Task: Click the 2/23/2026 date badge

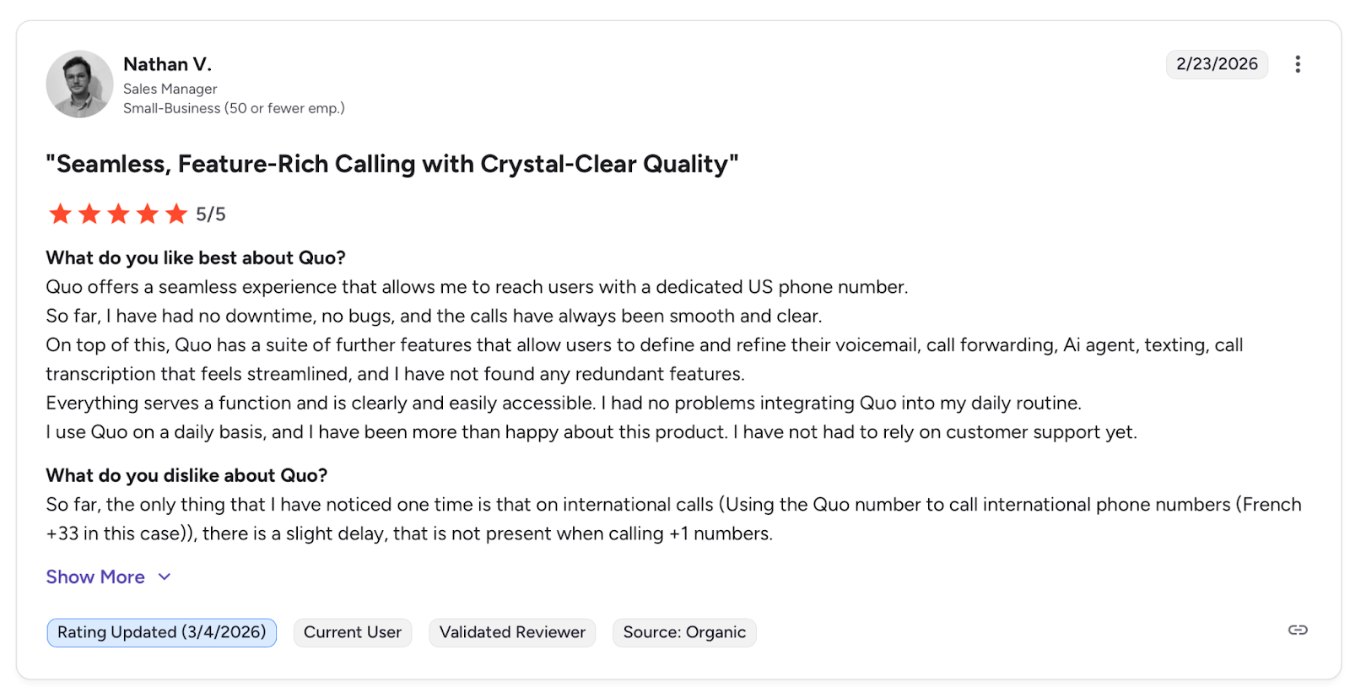Action: coord(1216,64)
